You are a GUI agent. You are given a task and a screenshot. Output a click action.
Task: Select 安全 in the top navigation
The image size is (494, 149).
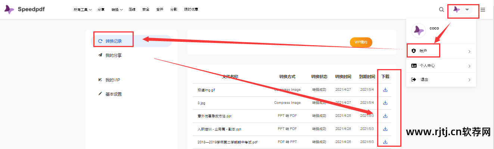146,10
